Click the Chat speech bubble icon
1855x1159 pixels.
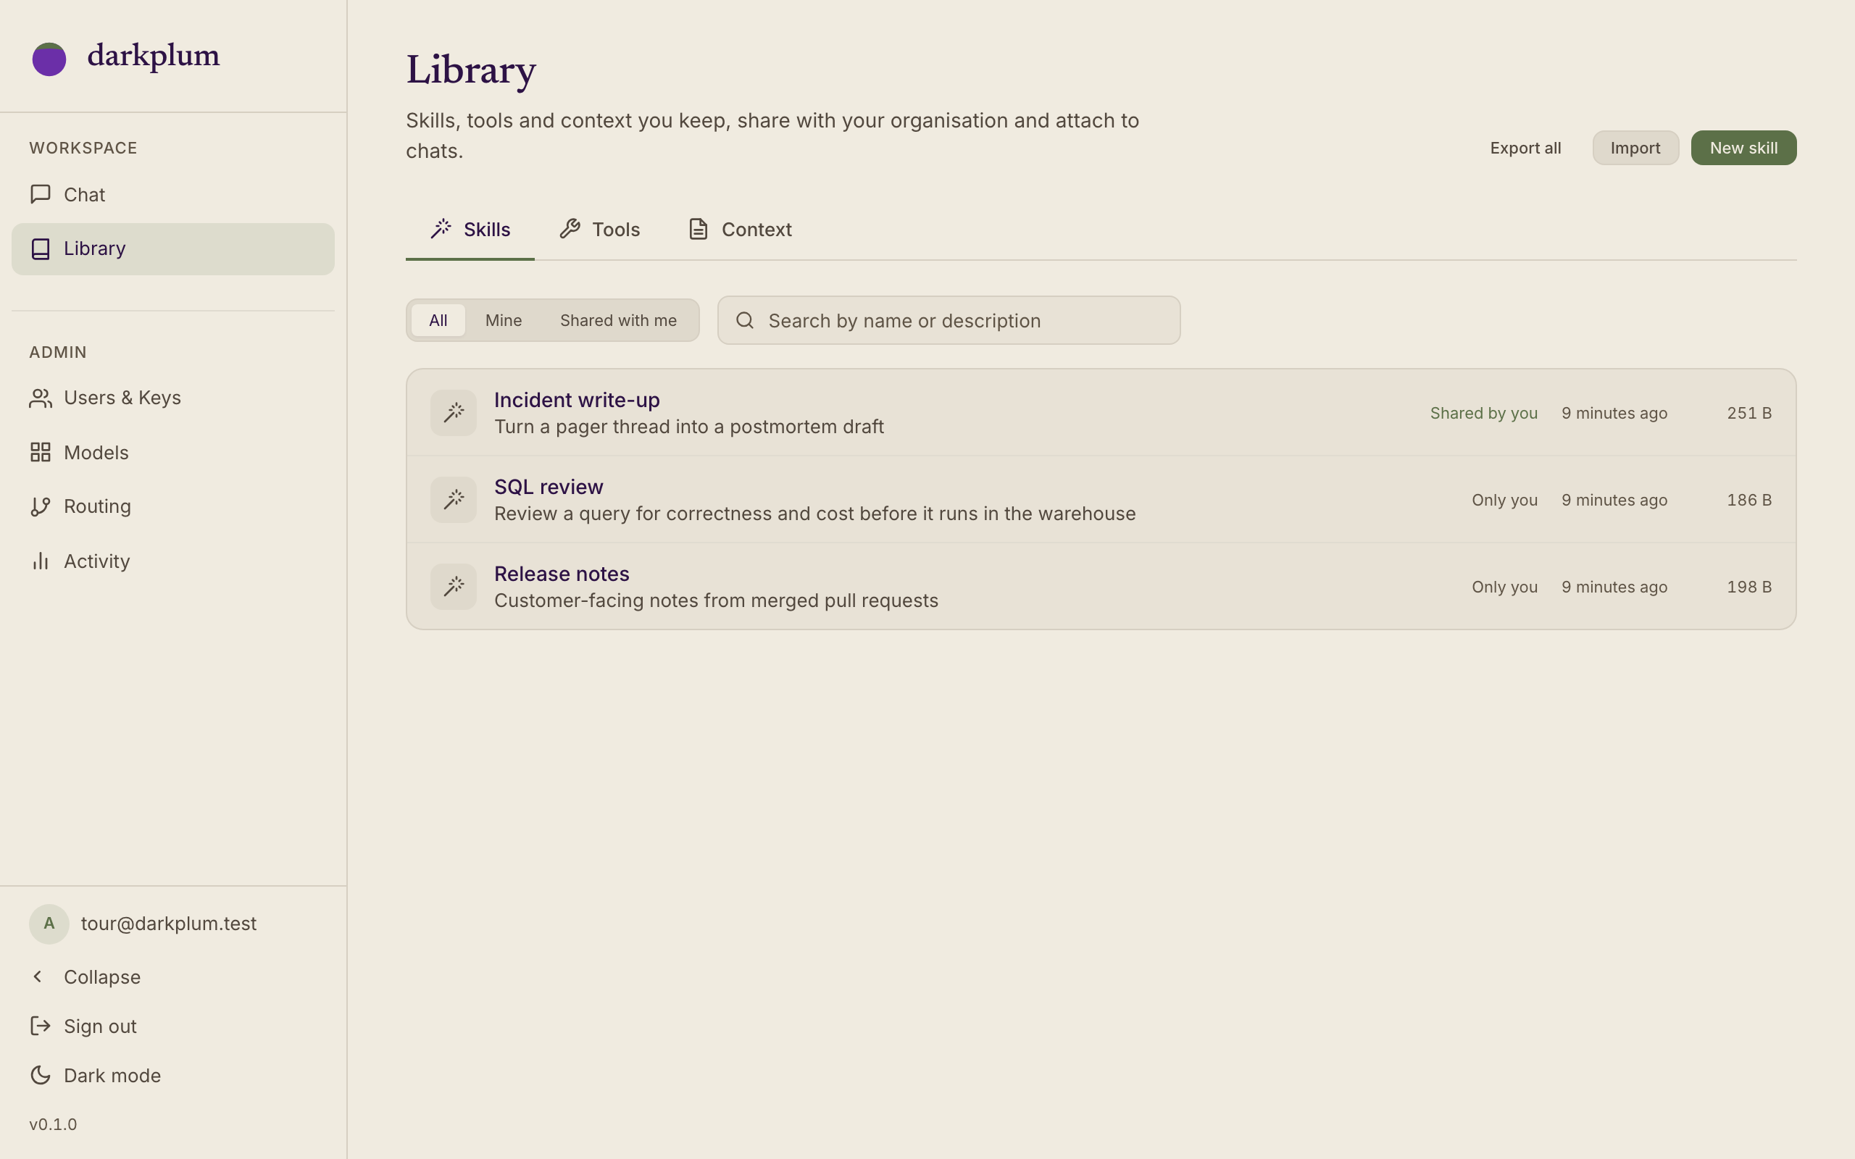(41, 194)
